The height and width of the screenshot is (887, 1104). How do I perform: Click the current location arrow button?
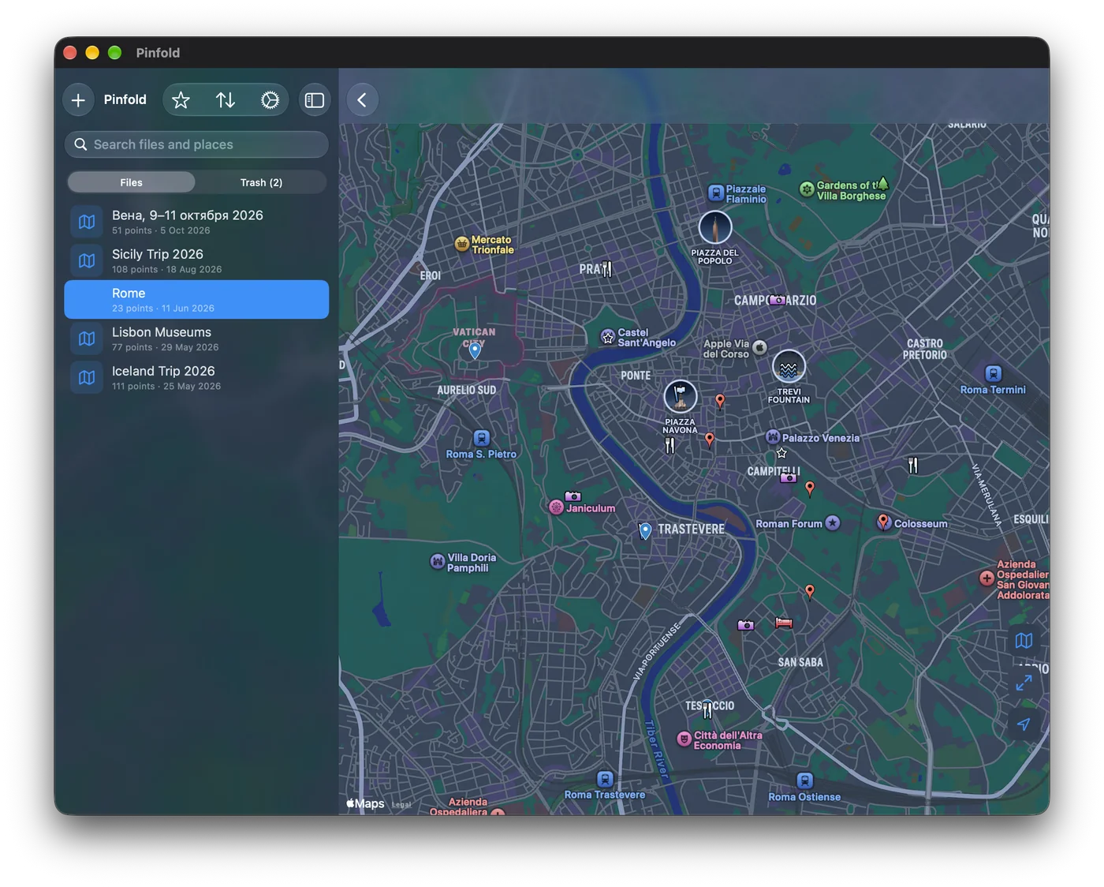pyautogui.click(x=1024, y=724)
